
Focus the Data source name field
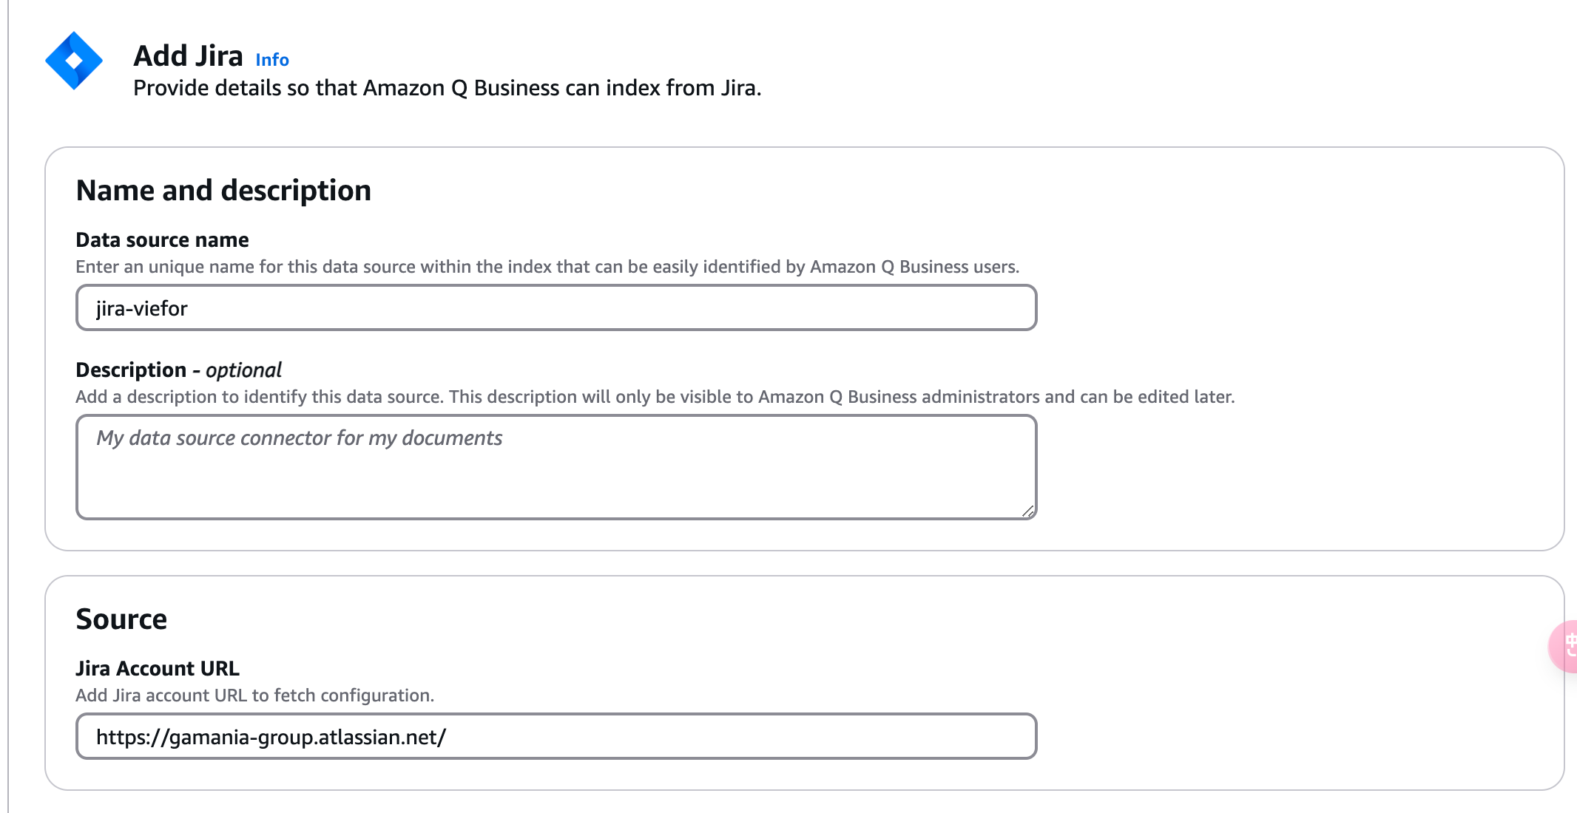(x=556, y=307)
